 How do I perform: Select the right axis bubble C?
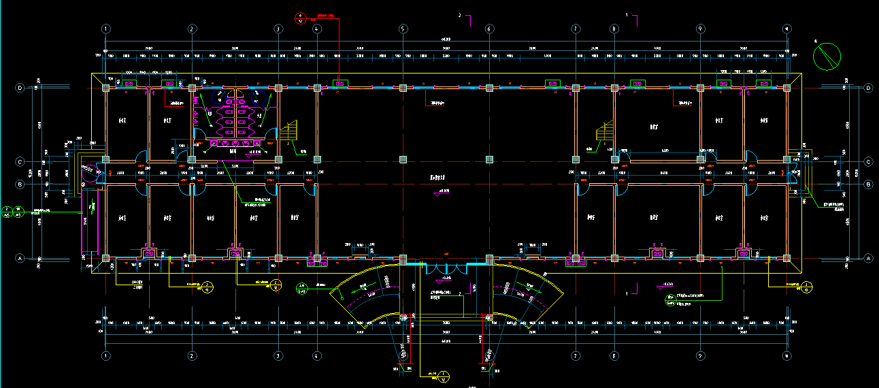click(868, 161)
